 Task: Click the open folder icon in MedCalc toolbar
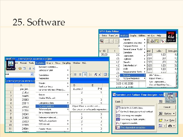click(x=20, y=68)
